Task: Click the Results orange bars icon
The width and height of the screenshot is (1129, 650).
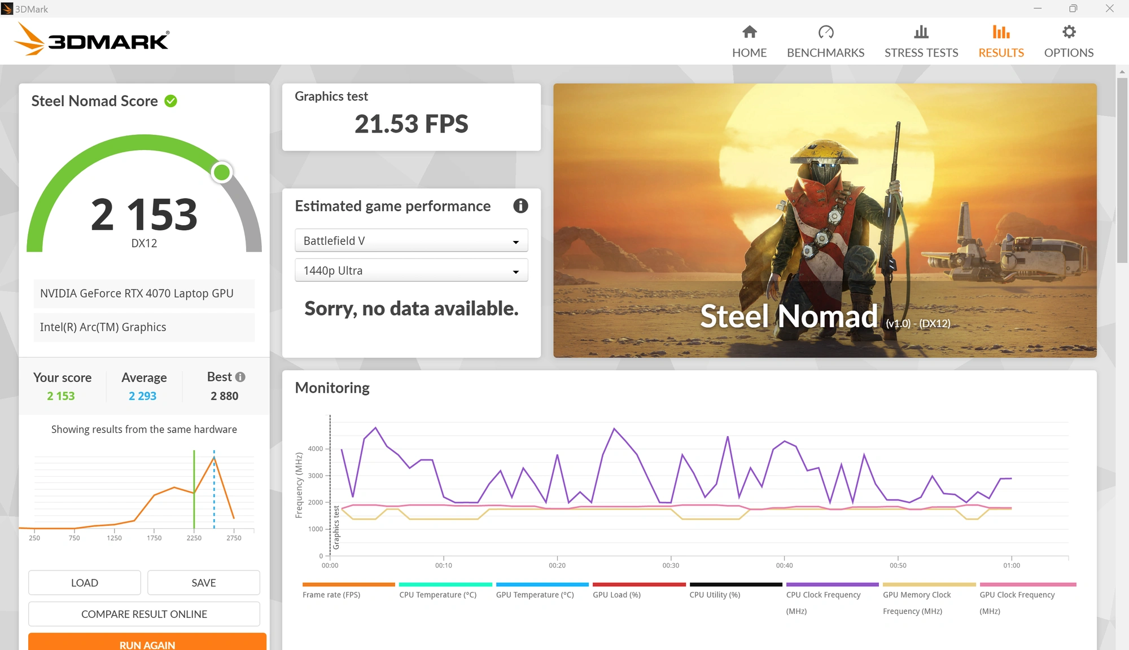Action: point(1001,32)
